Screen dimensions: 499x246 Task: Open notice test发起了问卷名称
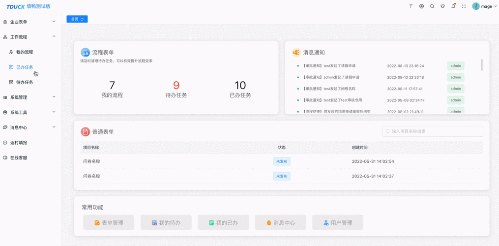329,89
